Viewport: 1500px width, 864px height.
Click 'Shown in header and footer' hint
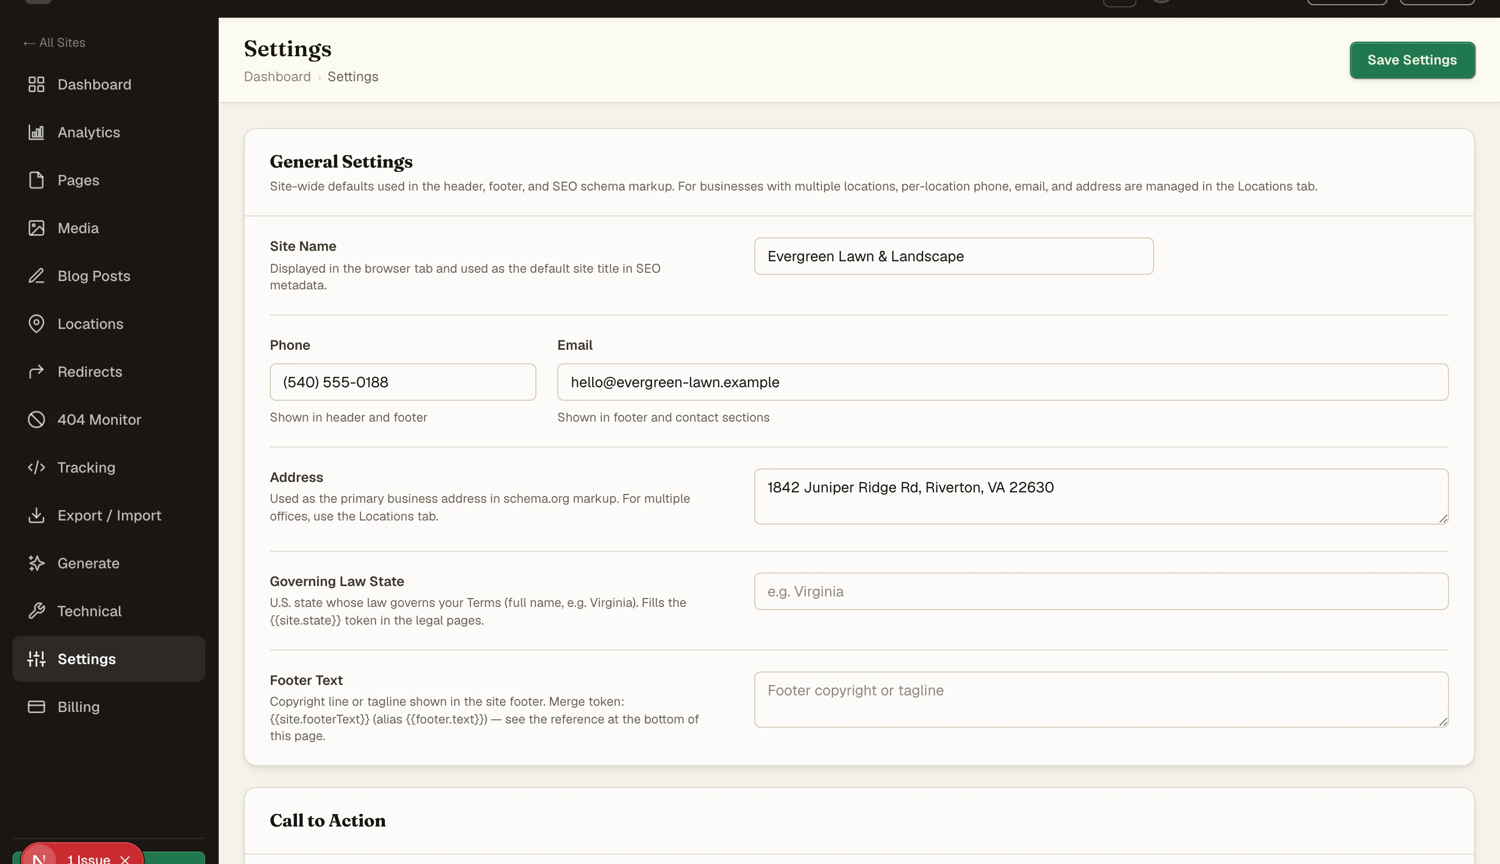tap(348, 417)
